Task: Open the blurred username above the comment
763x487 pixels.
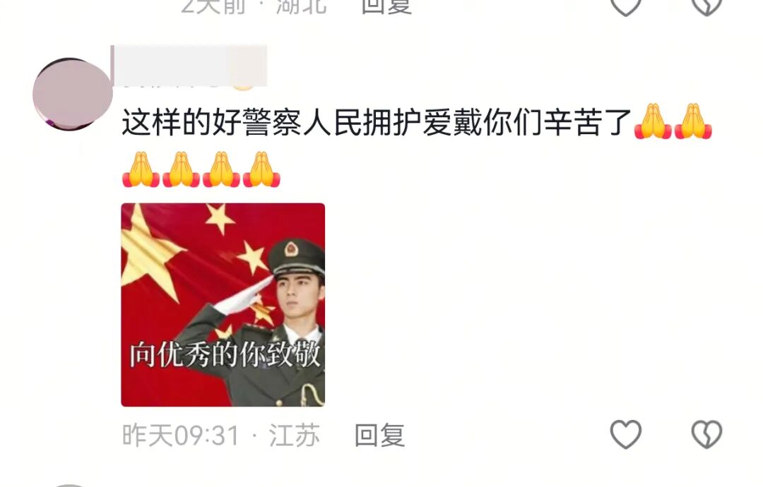Action: pos(189,66)
